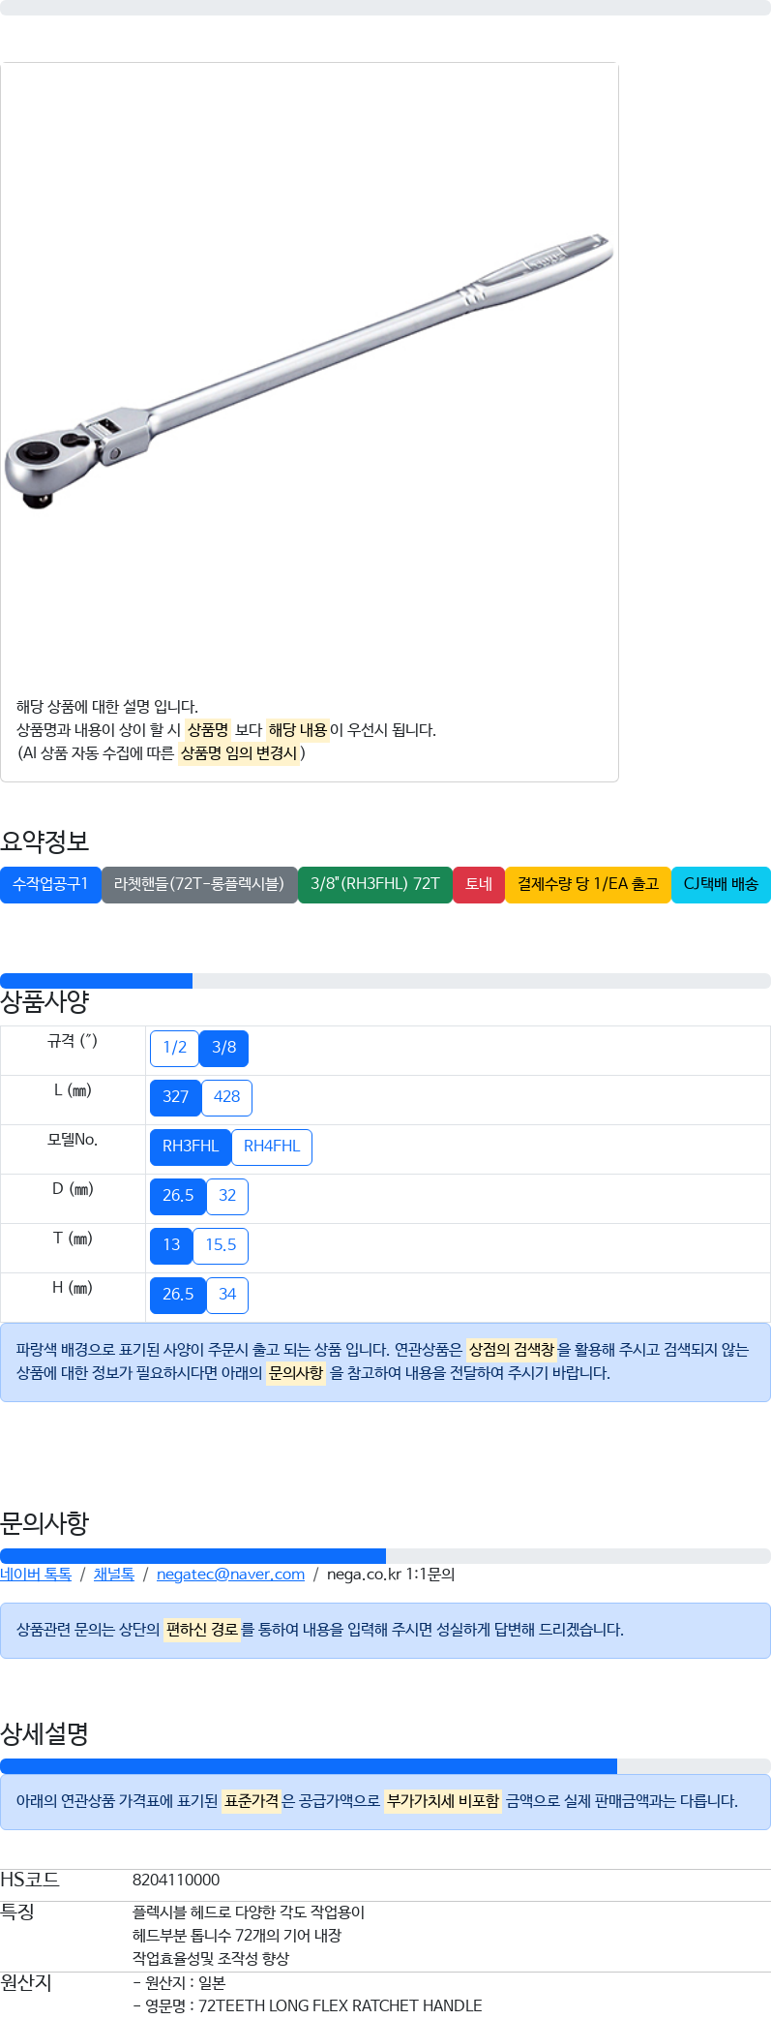Open the 채널톡 link
The width and height of the screenshot is (771, 2019).
(113, 1575)
